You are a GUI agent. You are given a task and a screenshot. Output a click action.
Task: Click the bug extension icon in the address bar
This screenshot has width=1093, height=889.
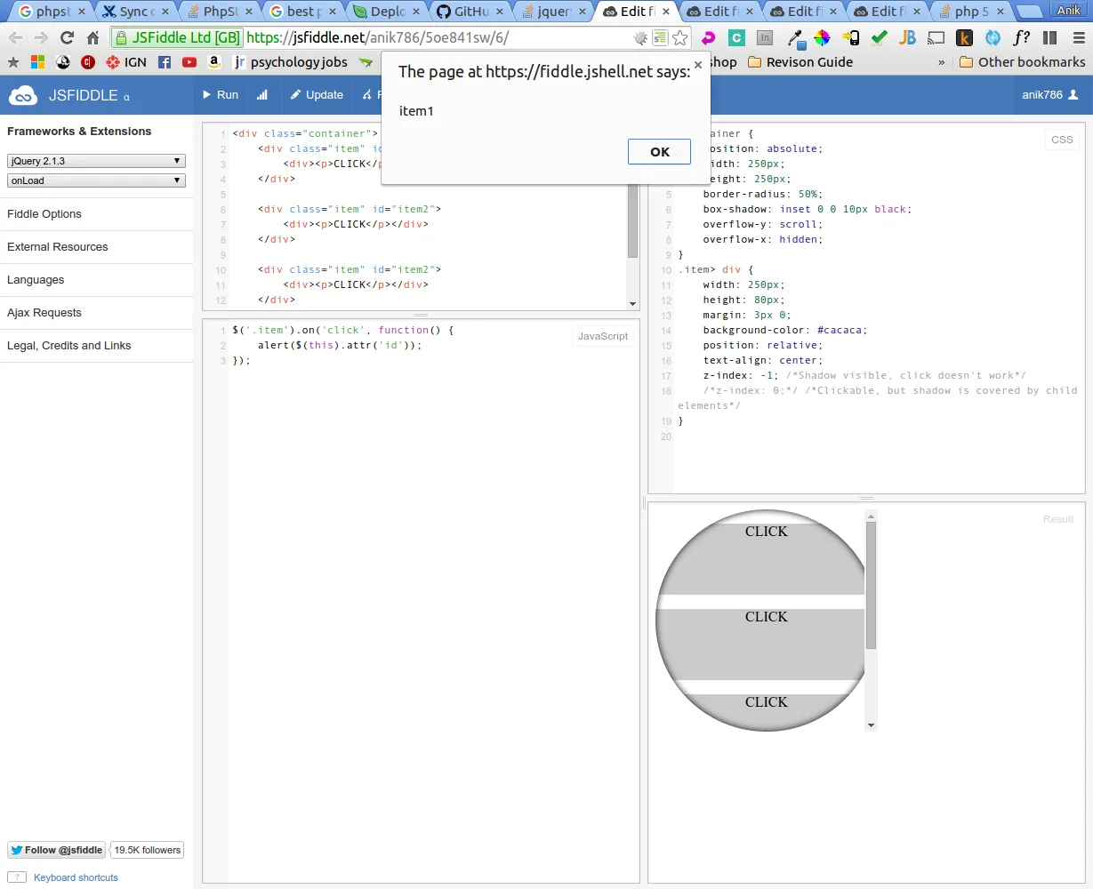coord(640,38)
